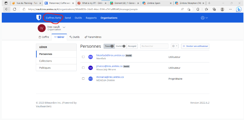Open jmasso@irex.aretex.ca user link
The image size is (244, 120).
109,66
